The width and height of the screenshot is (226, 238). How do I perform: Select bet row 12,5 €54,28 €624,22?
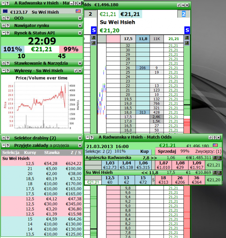point(42,164)
